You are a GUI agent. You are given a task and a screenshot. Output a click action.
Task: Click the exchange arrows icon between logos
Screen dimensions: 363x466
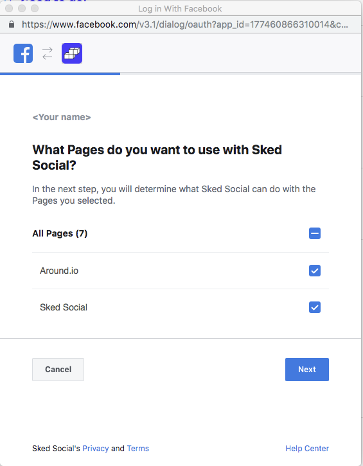(x=48, y=53)
